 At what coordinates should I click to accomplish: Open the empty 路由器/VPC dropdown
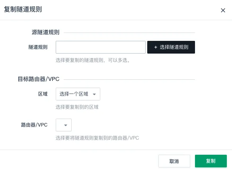(64, 125)
